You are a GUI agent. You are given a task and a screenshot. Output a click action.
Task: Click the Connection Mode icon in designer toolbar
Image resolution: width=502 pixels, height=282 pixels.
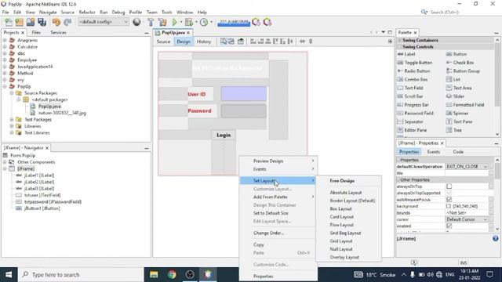[x=231, y=42]
